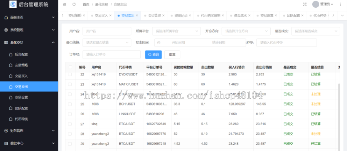
Task: Toggle fullscreen mode icon
Action: coord(305,4)
